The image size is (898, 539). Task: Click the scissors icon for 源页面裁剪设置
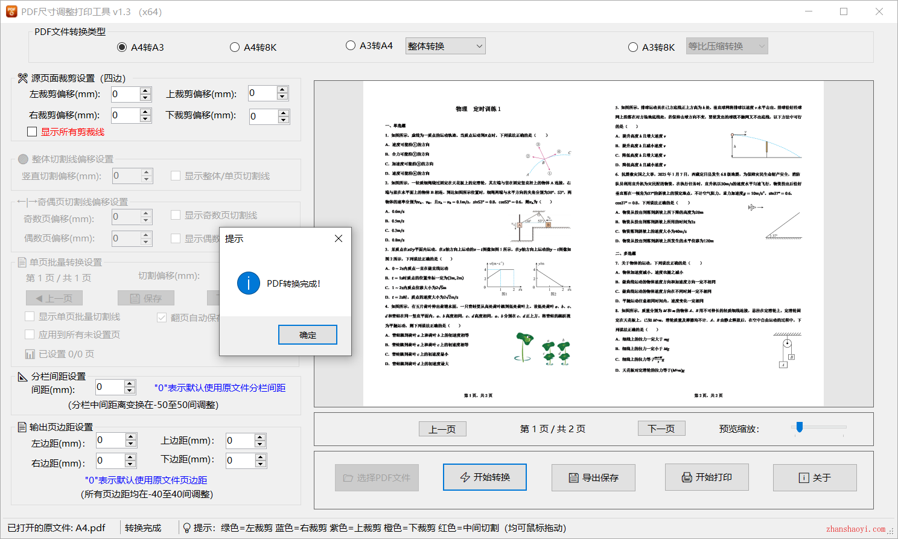[23, 78]
